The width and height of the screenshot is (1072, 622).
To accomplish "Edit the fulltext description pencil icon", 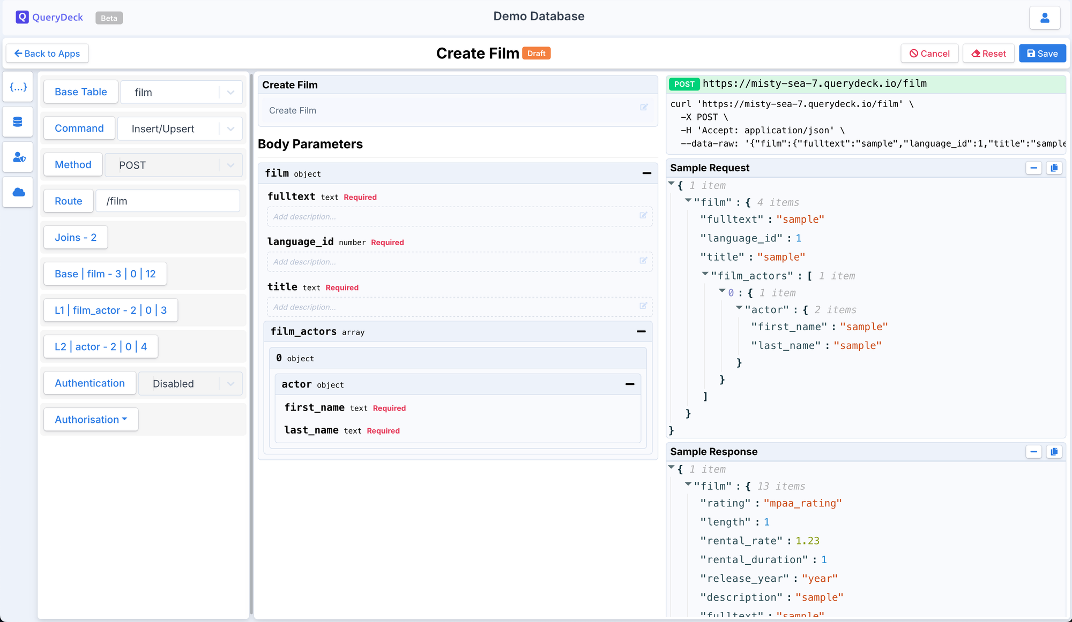I will point(643,216).
